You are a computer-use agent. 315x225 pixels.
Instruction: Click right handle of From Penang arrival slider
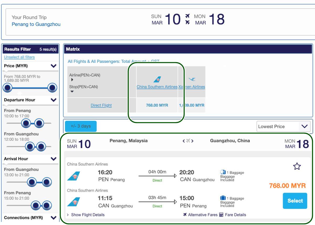click(x=47, y=205)
